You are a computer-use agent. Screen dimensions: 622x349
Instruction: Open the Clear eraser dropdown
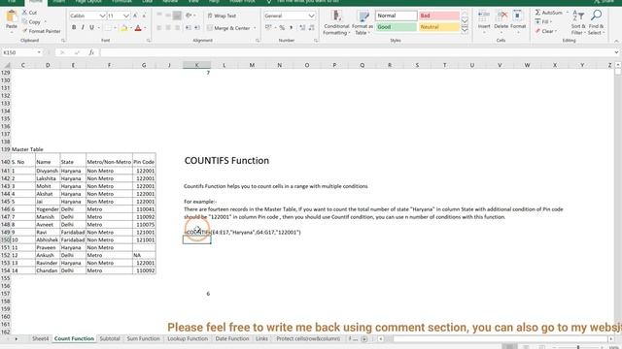tap(546, 31)
